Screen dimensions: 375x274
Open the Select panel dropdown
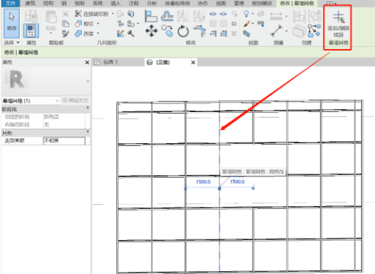pyautogui.click(x=12, y=43)
